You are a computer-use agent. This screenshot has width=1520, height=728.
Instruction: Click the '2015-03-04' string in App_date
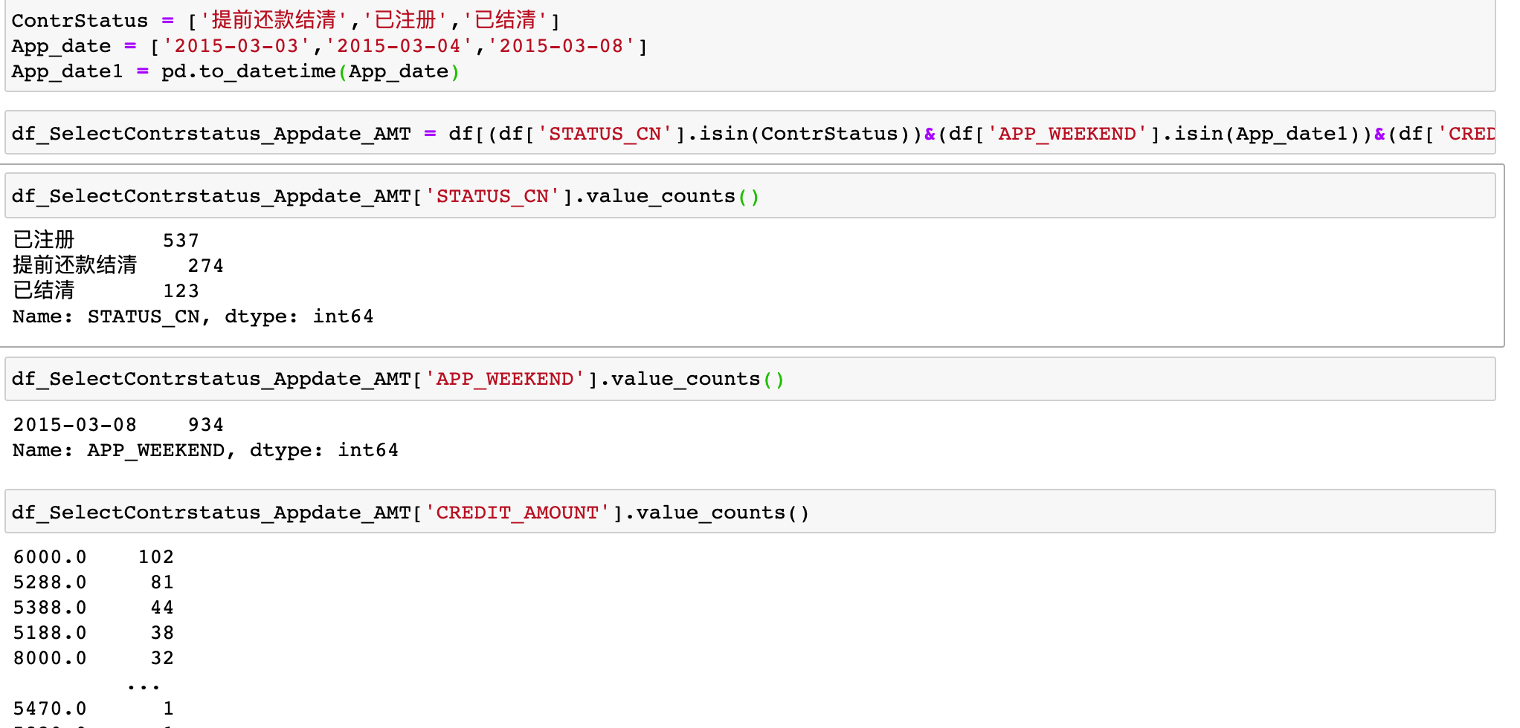click(399, 46)
